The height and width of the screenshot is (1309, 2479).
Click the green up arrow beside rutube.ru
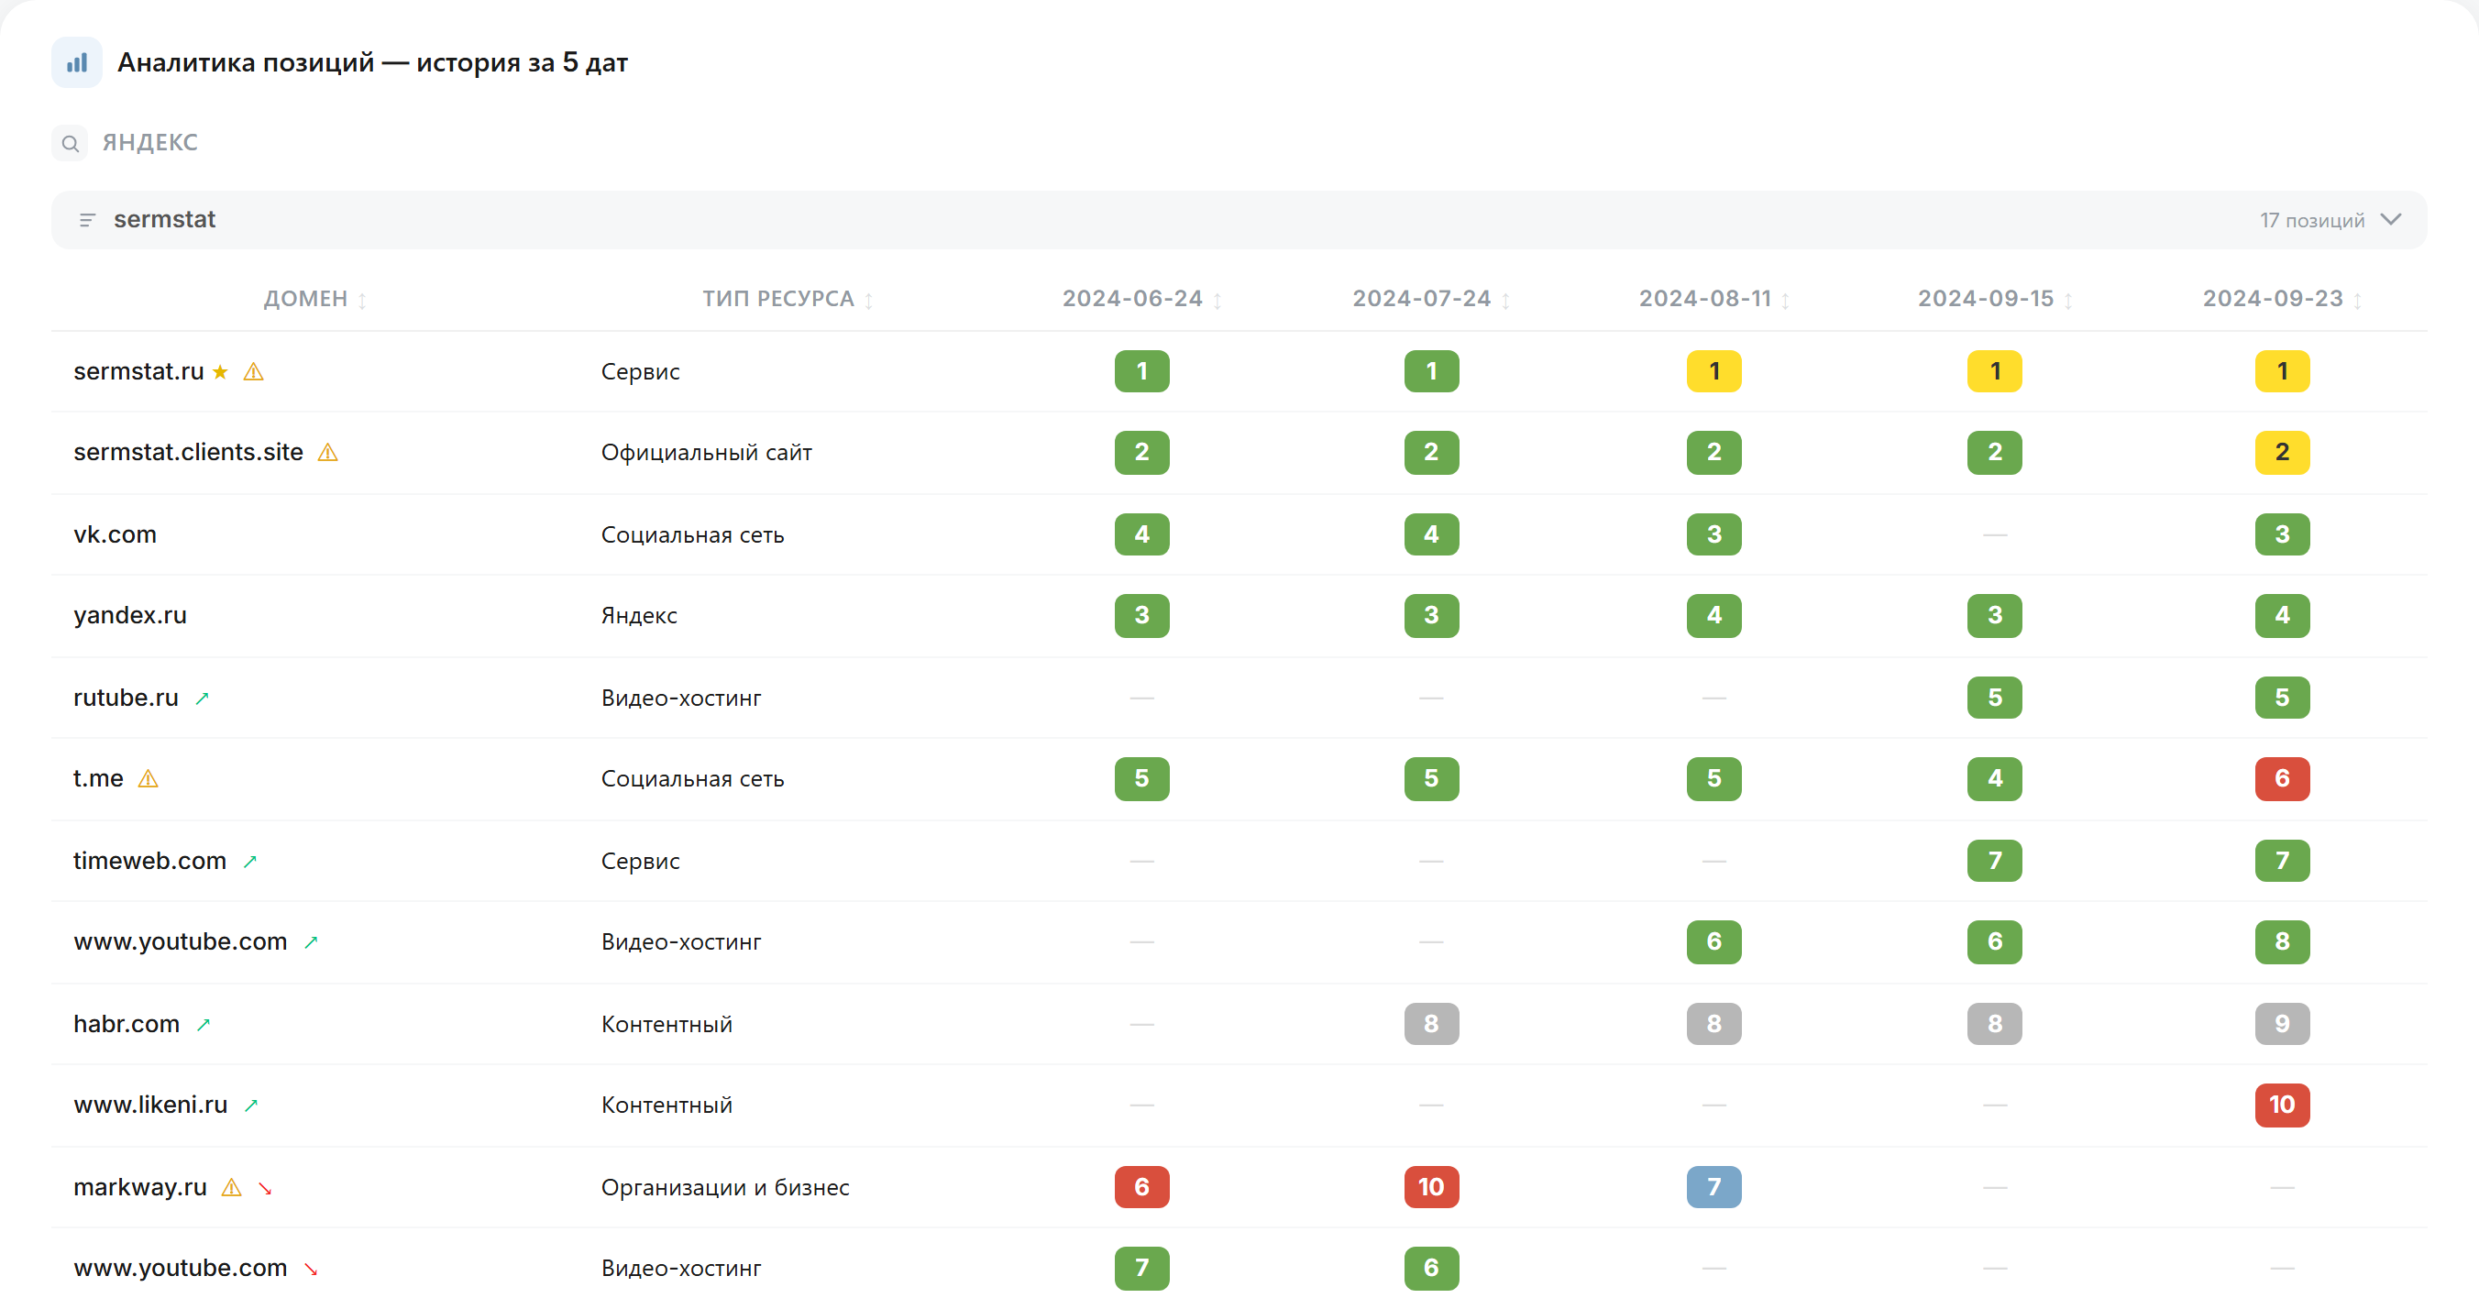pos(202,698)
